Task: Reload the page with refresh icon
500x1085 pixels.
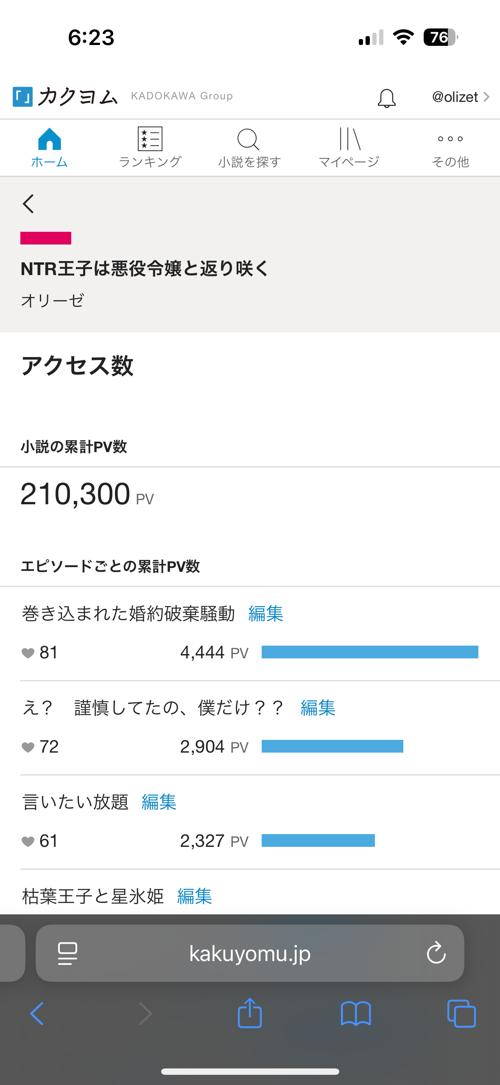Action: pos(436,953)
